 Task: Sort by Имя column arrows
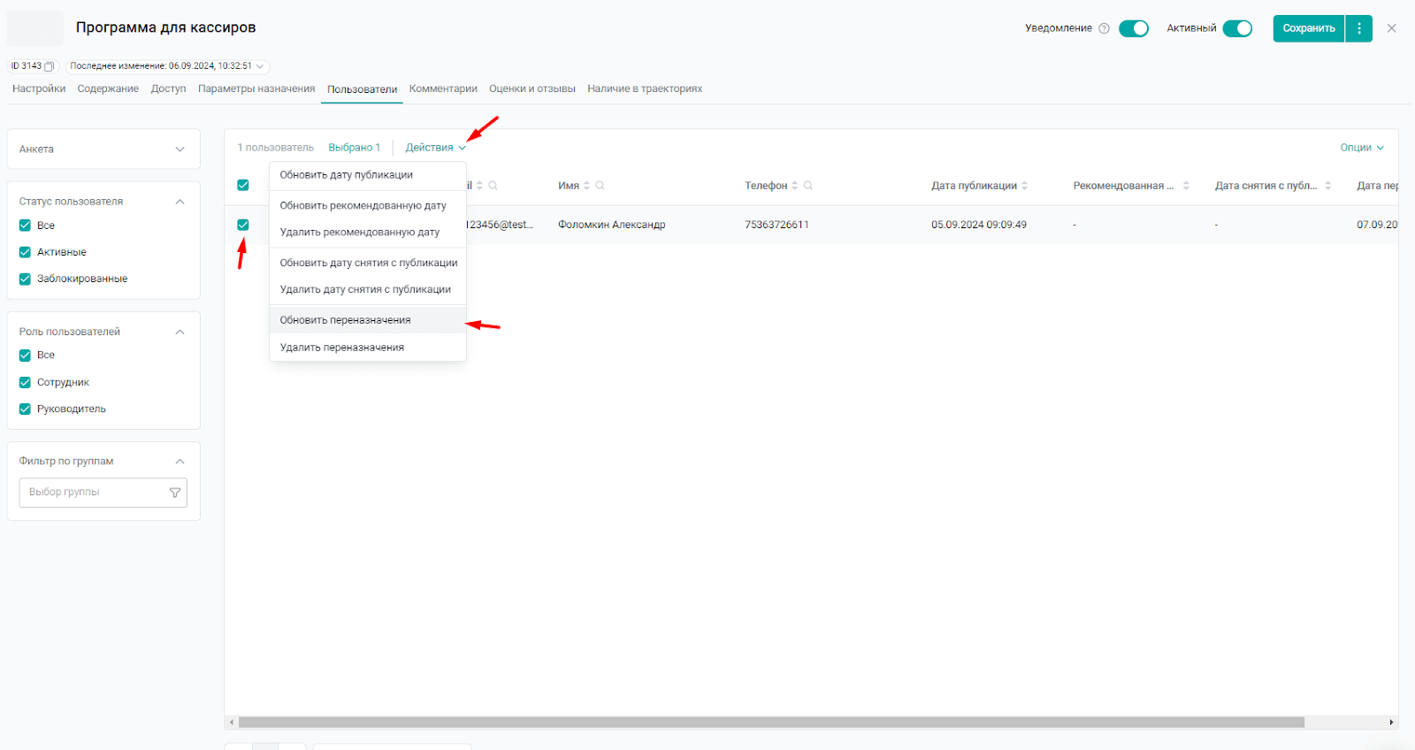point(586,186)
